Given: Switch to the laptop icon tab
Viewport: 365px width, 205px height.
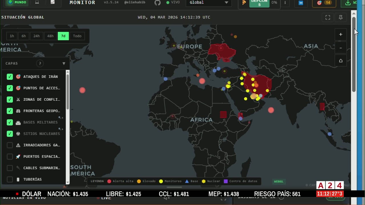Looking at the screenshot, I should [x=37, y=2].
